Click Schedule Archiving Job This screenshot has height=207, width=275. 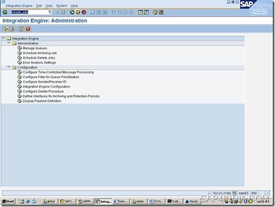click(40, 53)
